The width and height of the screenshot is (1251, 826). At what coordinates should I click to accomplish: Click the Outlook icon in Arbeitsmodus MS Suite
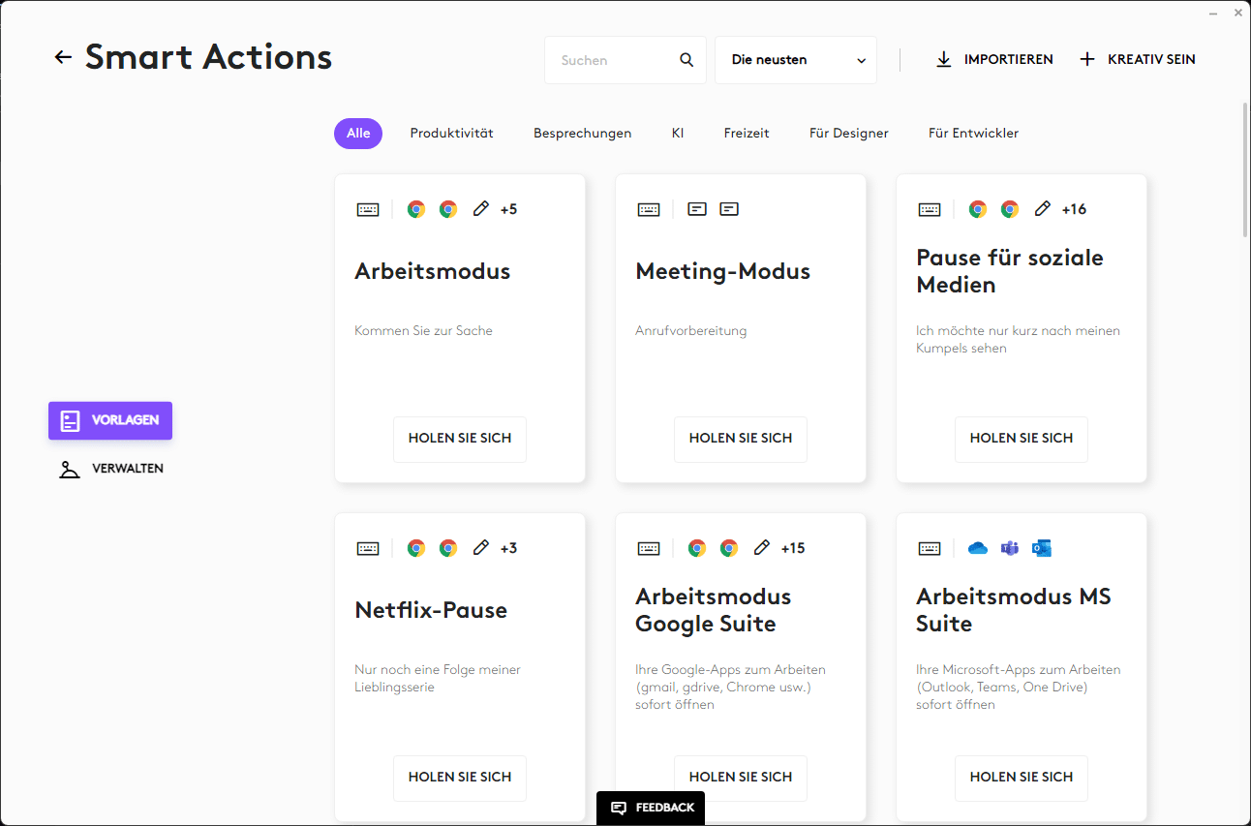(x=1042, y=548)
